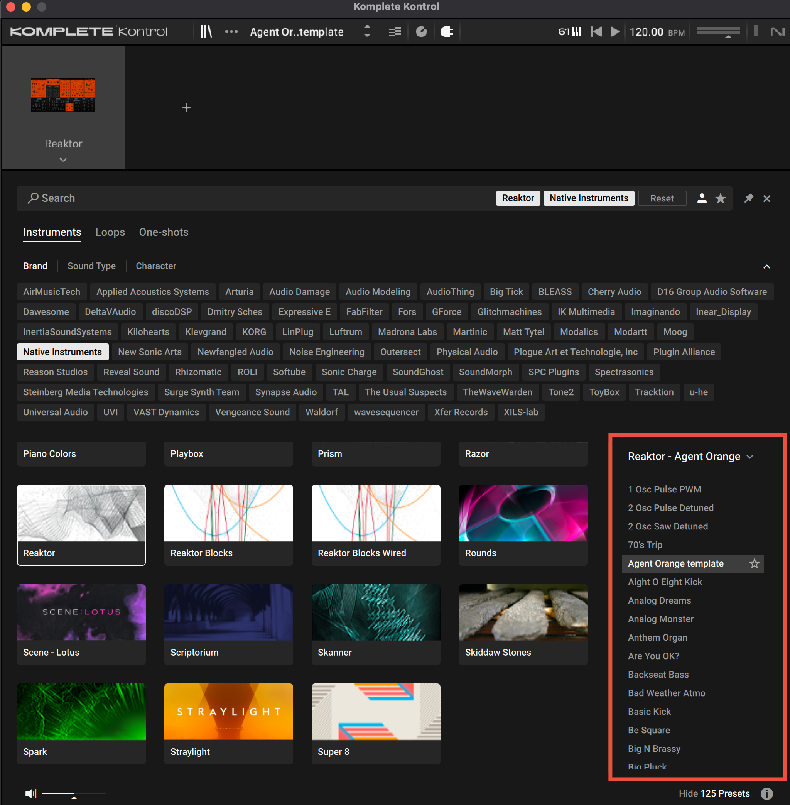Click Hide 125 Presets link
Viewport: 790px width, 805px height.
tap(714, 793)
